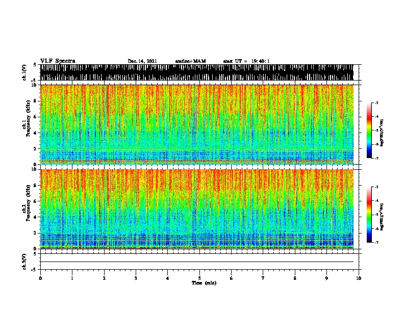
Task: Click the ch.3(V) axis label
Action: coord(24,262)
